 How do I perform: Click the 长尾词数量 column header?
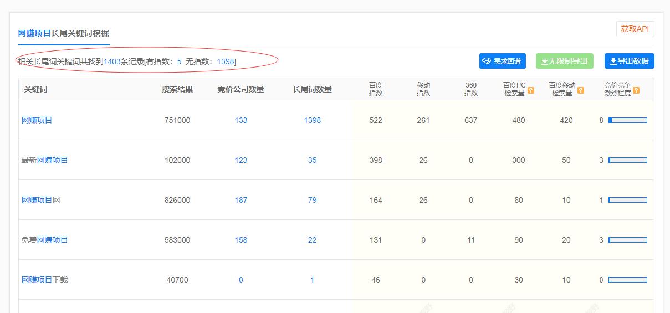pyautogui.click(x=313, y=89)
